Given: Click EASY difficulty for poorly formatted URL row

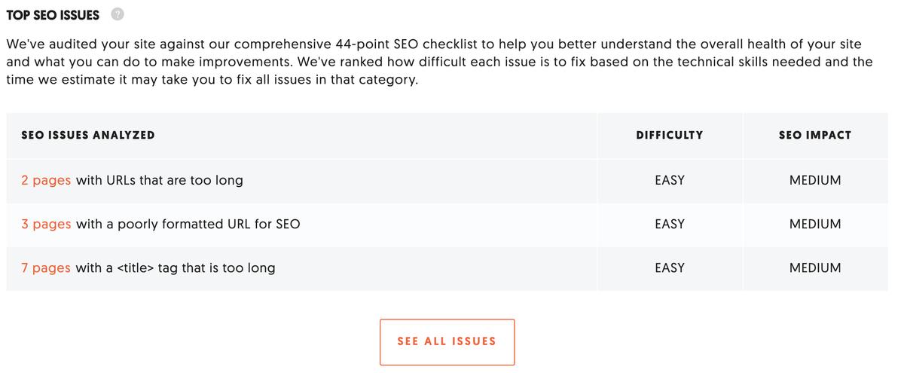Looking at the screenshot, I should click(x=669, y=225).
